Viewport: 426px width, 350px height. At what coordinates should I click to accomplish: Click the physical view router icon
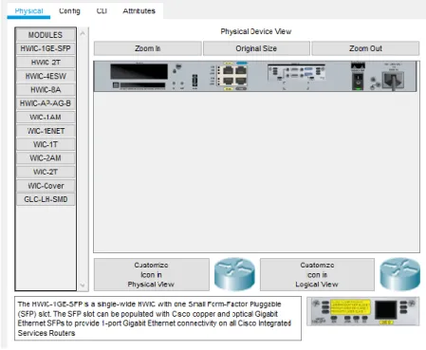coord(234,274)
